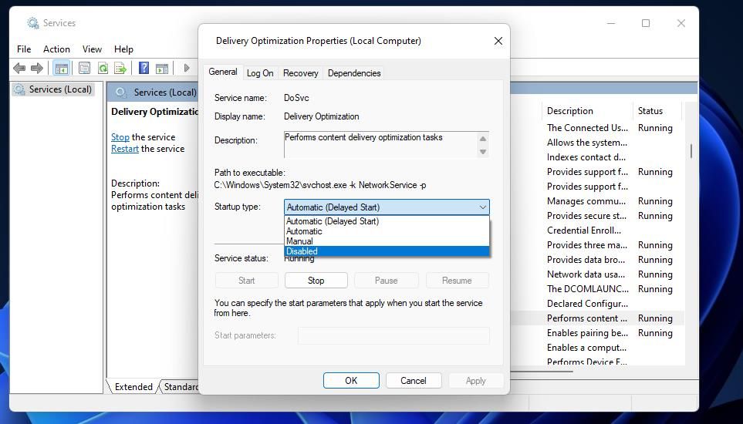Switch to Extended view tab
Viewport: 743px width, 424px height.
[133, 387]
